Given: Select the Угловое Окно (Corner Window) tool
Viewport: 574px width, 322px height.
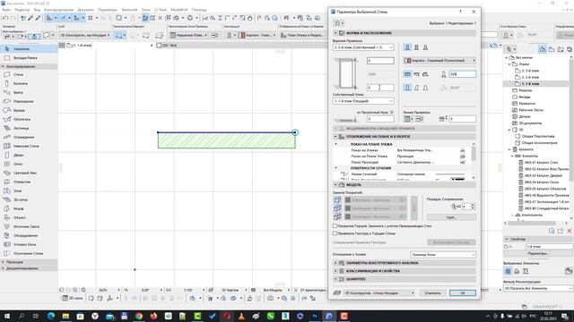Looking at the screenshot, I should pyautogui.click(x=24, y=244).
